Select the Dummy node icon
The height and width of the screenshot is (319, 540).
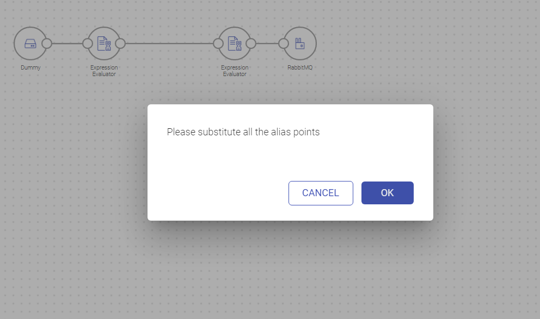click(x=30, y=43)
